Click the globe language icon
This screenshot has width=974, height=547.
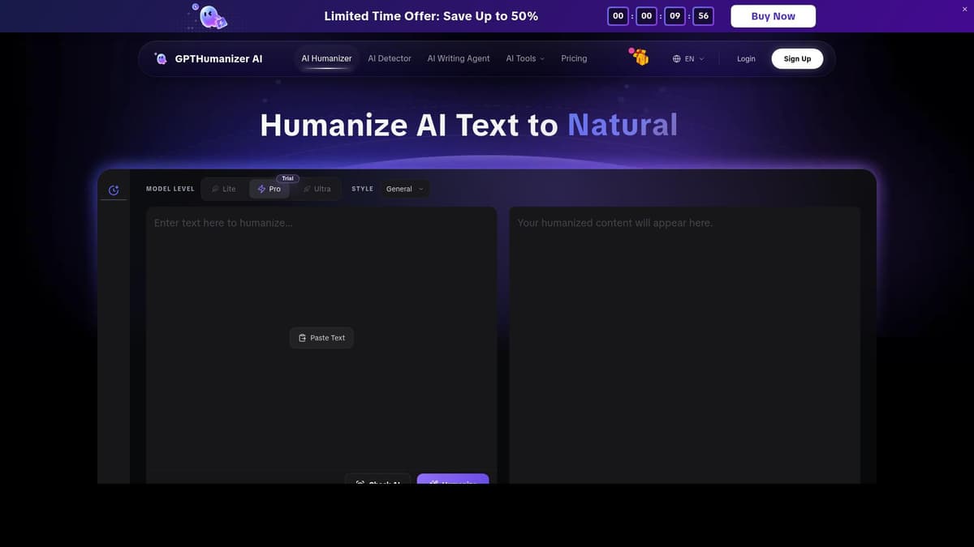(x=676, y=58)
